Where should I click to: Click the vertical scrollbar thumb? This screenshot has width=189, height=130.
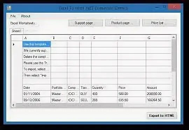pos(174,56)
